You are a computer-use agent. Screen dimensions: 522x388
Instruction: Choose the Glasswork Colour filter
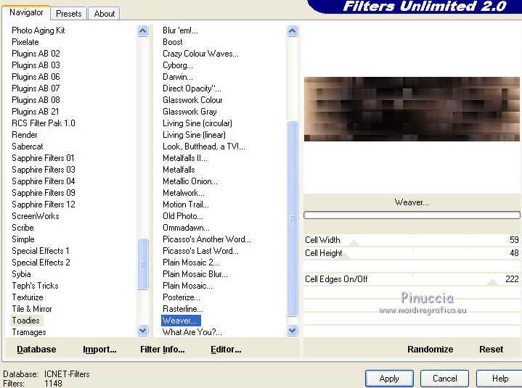tap(192, 100)
